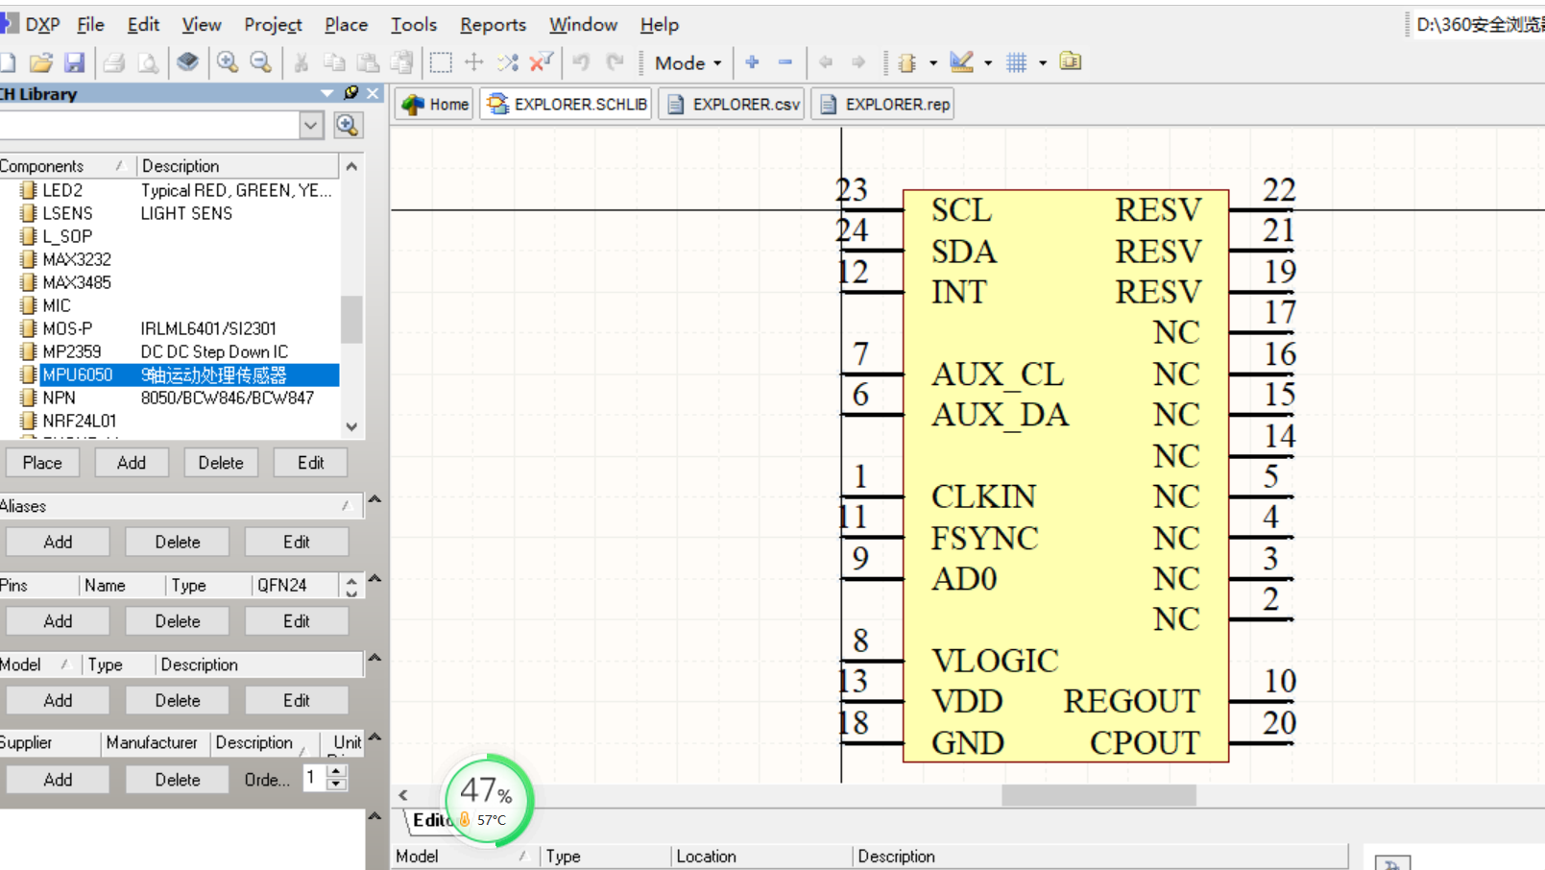Switch to the EXPLORER.rep tab
The width and height of the screenshot is (1545, 870).
[x=883, y=104]
